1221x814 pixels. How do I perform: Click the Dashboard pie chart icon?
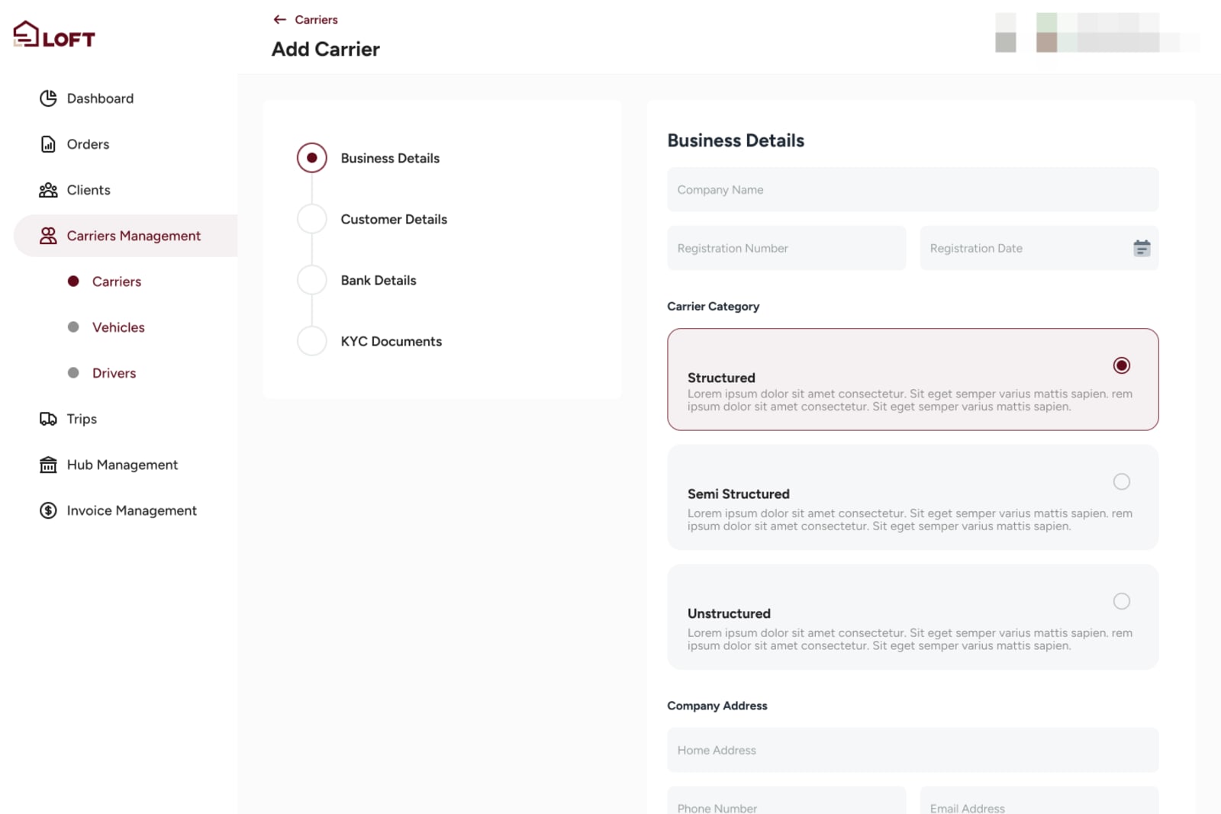(48, 98)
